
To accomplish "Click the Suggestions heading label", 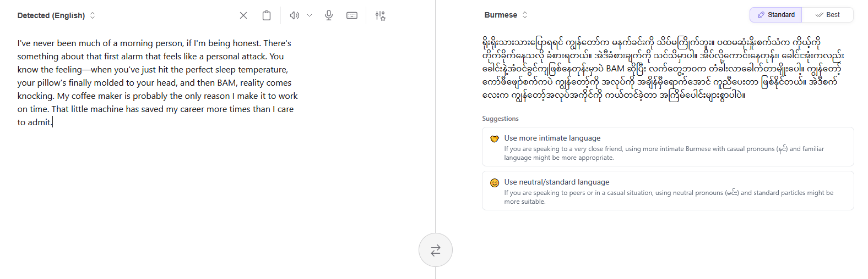I will [500, 119].
